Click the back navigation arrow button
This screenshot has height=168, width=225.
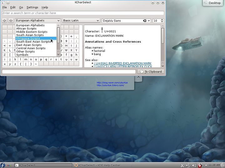click(x=4, y=21)
